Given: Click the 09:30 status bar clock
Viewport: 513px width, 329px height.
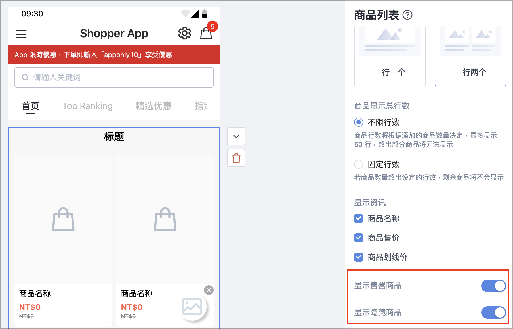Looking at the screenshot, I should 32,14.
